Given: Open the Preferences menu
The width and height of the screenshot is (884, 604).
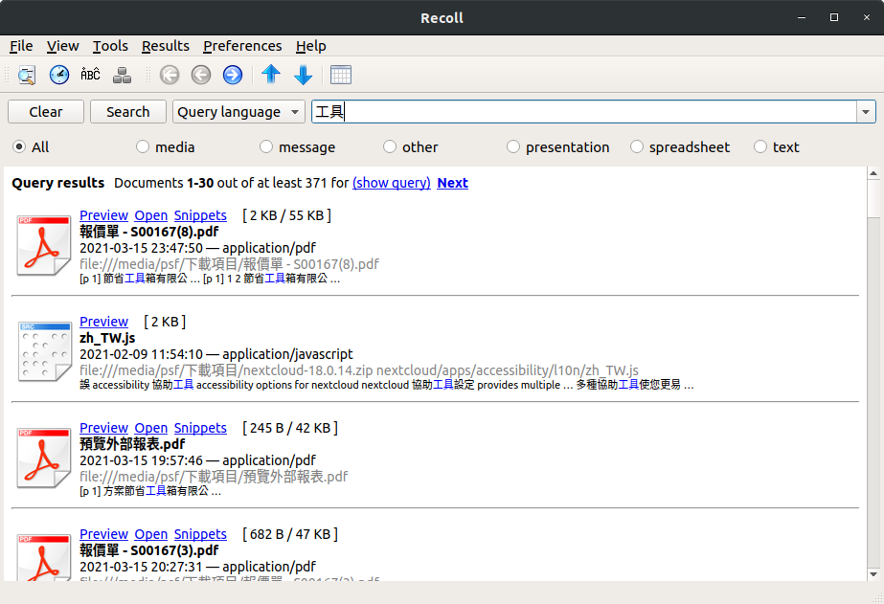Looking at the screenshot, I should (241, 46).
